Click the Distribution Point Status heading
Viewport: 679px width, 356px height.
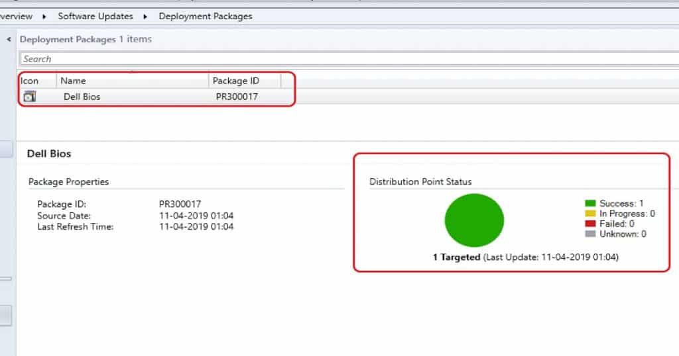(x=420, y=182)
